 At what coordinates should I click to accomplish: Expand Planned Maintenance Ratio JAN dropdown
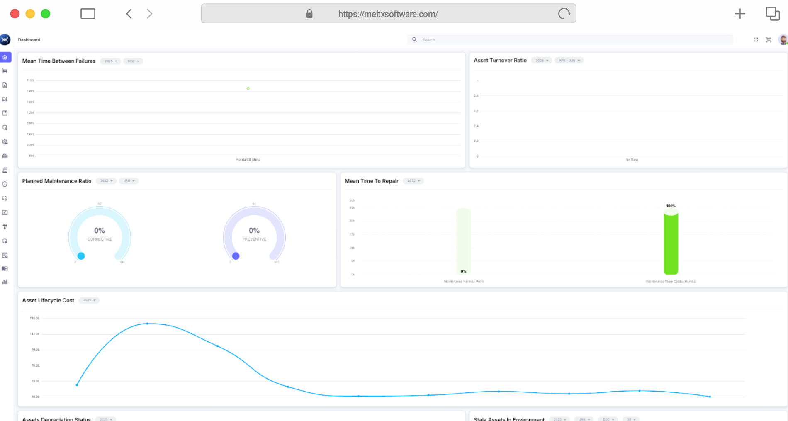point(129,181)
